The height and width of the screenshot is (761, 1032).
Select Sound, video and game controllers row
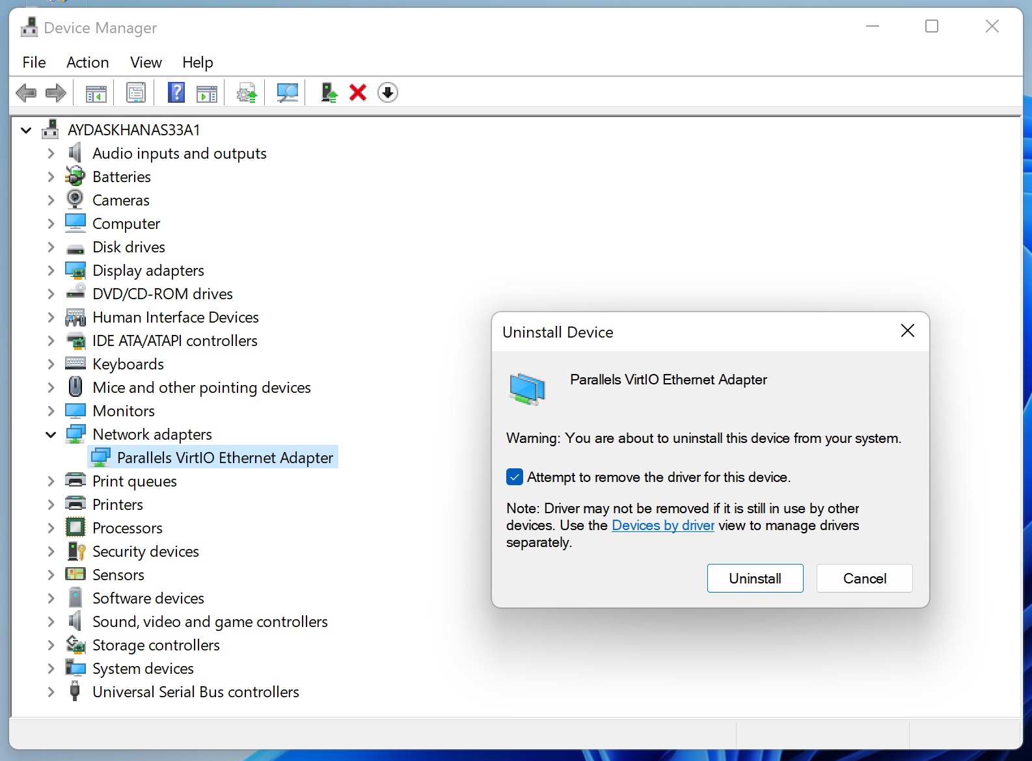[x=210, y=622]
